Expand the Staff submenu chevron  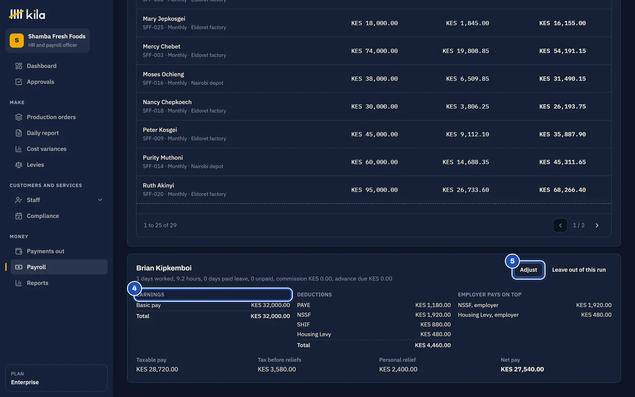(100, 200)
